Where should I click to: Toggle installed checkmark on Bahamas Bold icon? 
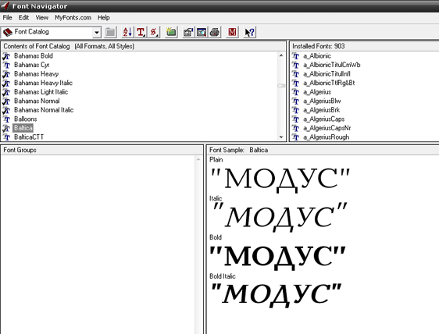pos(6,56)
